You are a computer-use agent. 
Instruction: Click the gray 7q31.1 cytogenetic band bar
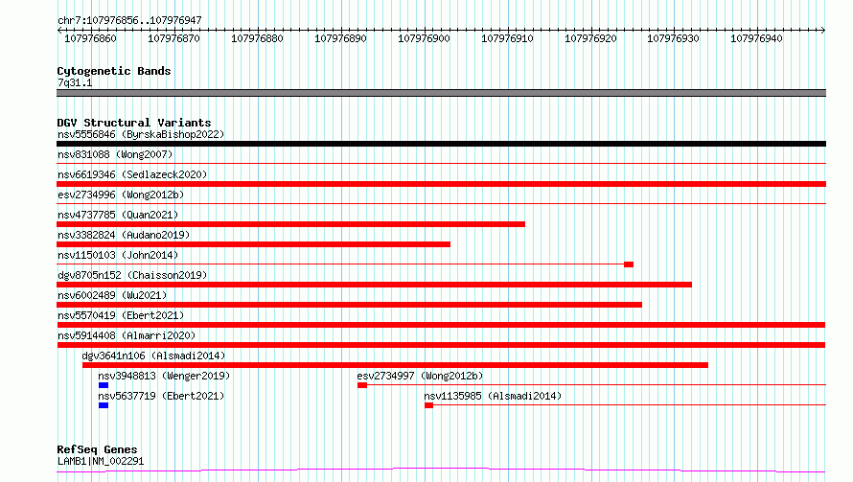[441, 93]
